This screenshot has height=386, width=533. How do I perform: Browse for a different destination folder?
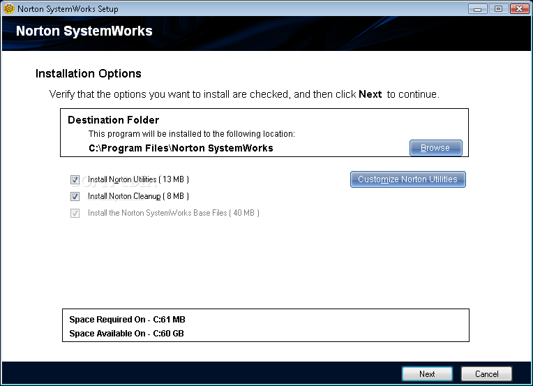click(435, 148)
